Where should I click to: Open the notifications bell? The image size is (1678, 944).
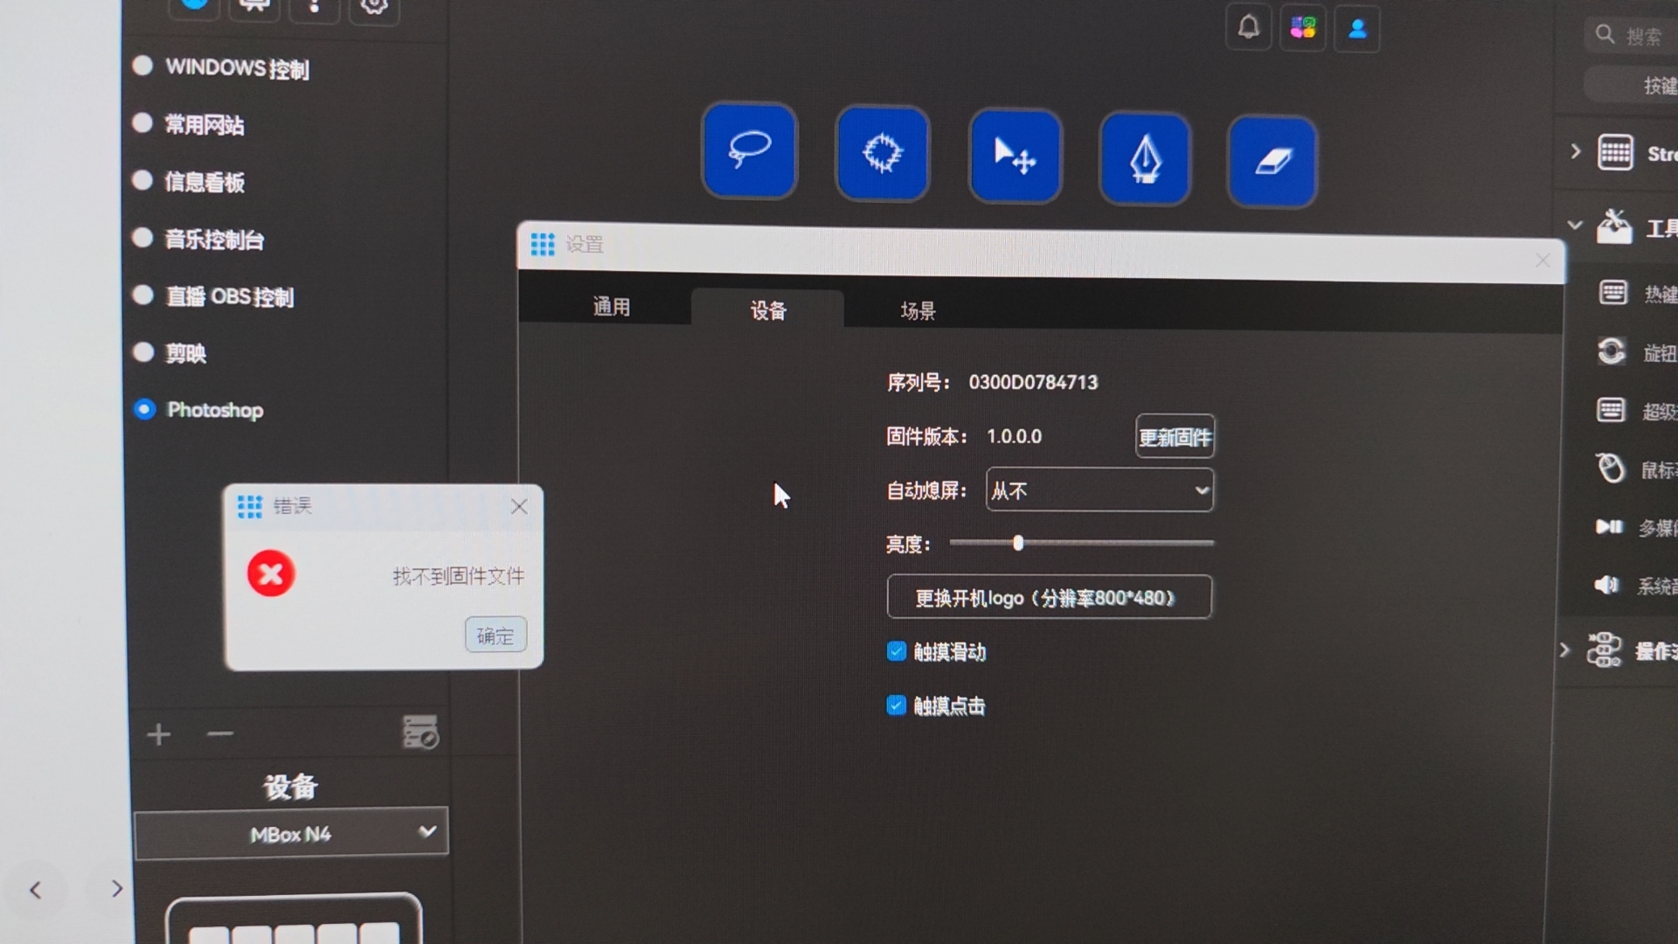click(x=1248, y=27)
